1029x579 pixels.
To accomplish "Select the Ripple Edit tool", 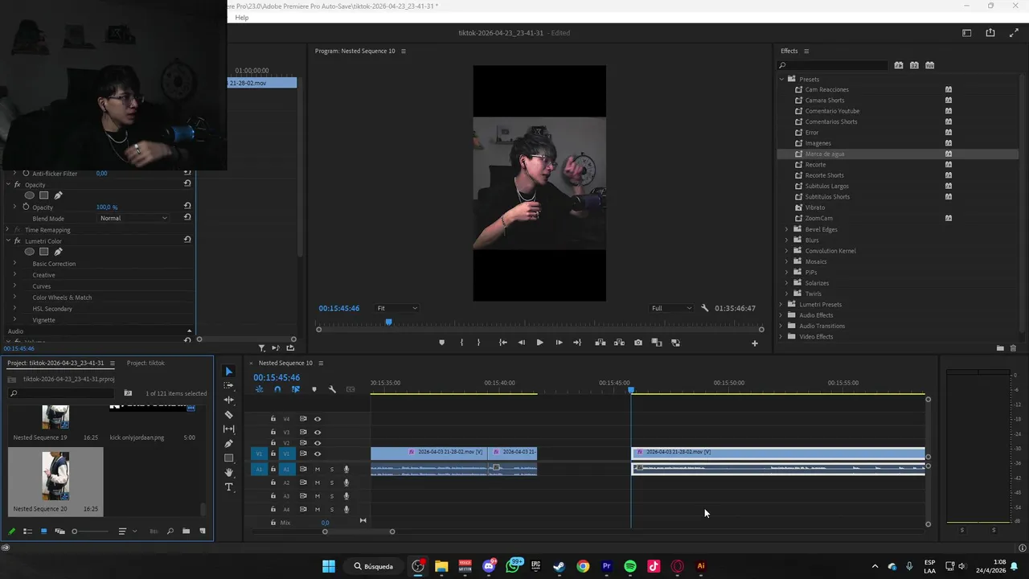I will [x=228, y=400].
